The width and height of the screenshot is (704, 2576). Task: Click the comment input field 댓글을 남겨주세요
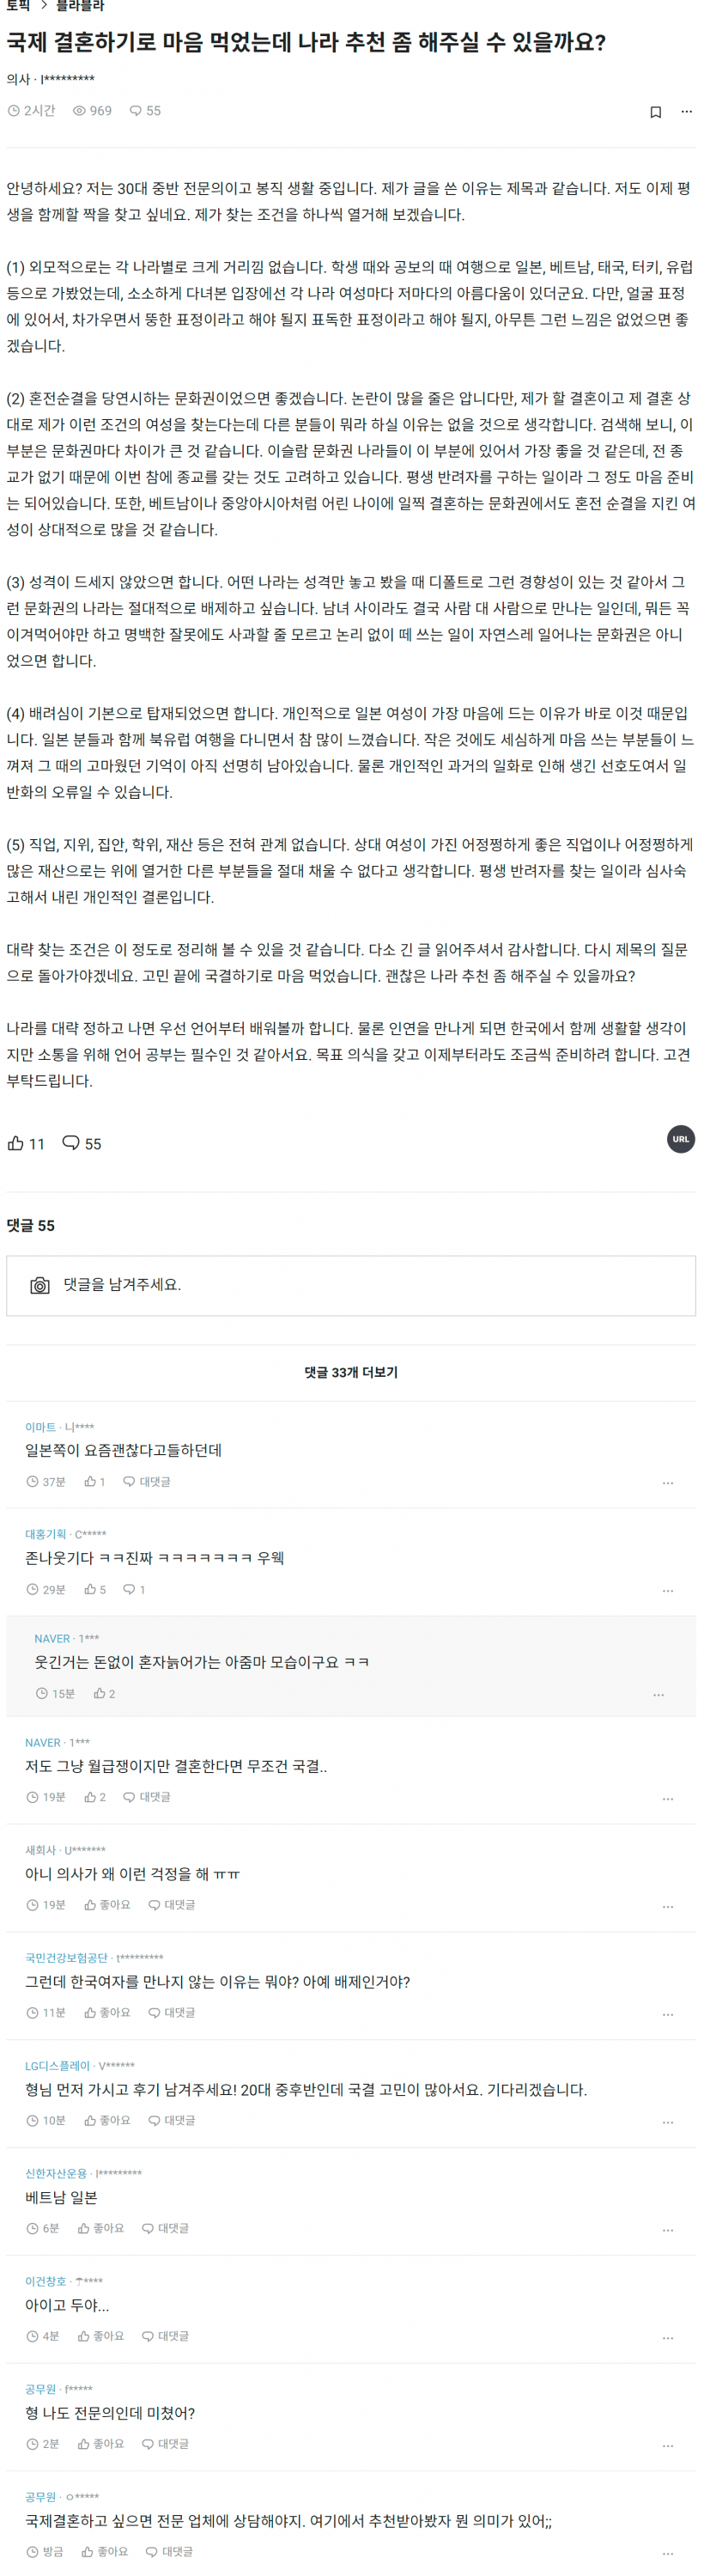point(351,1285)
